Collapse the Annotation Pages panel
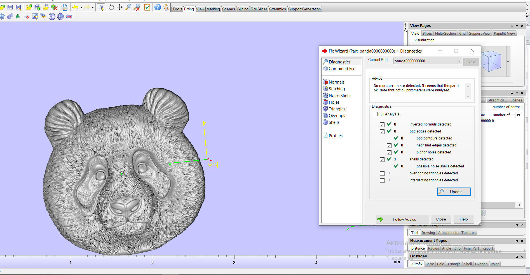This screenshot has width=530, height=275. click(517, 225)
